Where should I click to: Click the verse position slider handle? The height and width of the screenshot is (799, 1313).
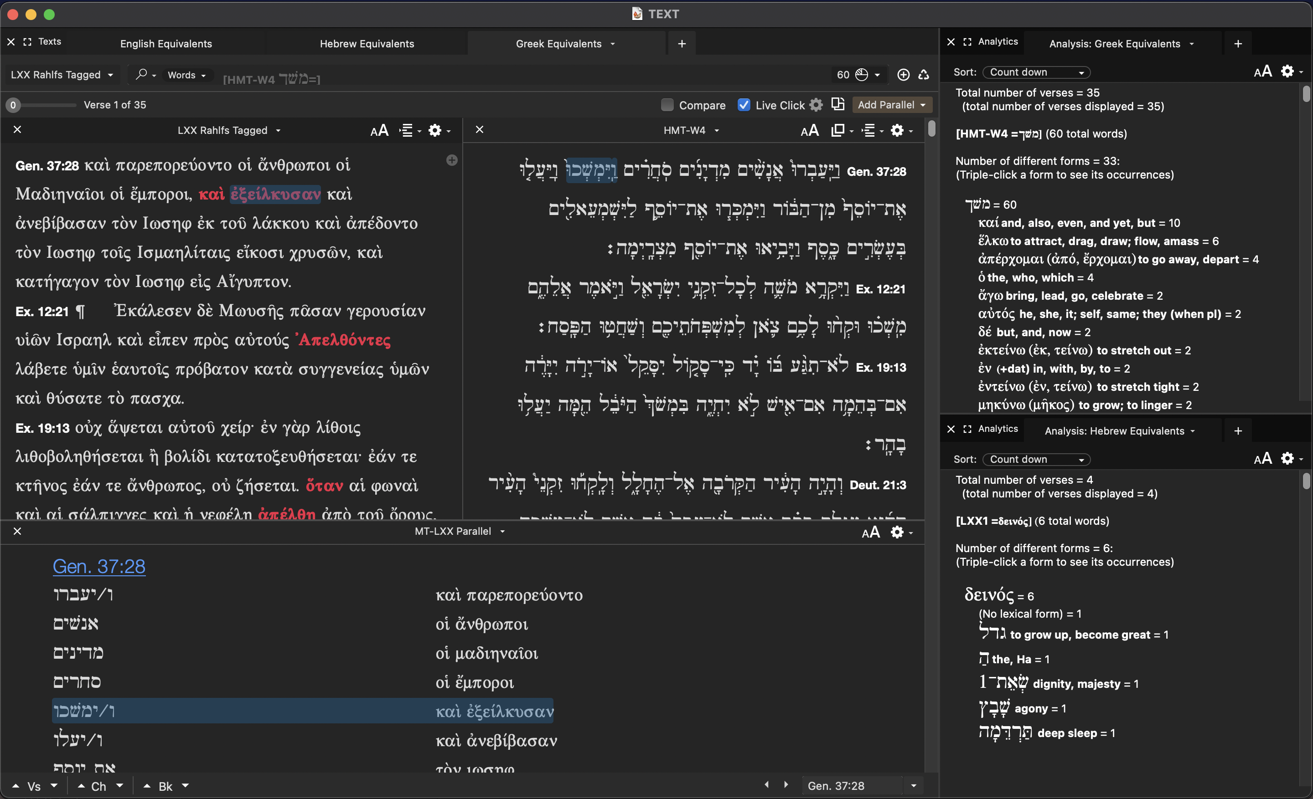click(13, 105)
